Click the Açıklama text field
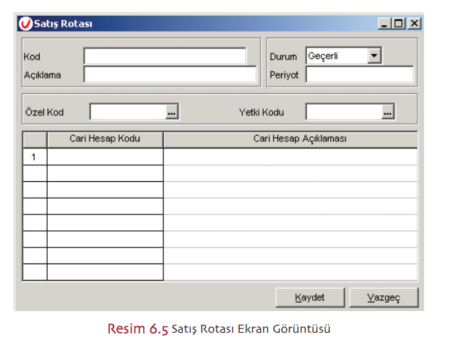The image size is (471, 345). 170,74
